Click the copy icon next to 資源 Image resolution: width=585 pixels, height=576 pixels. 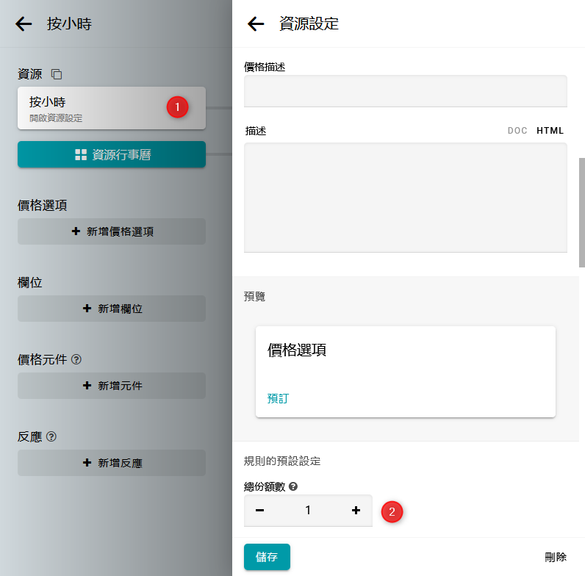click(x=57, y=74)
